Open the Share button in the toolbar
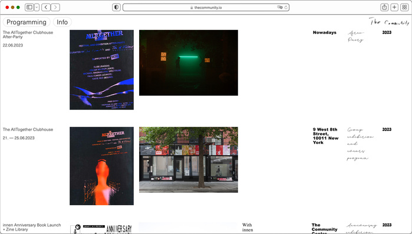Screen dimensions: 412x234 click(384, 7)
